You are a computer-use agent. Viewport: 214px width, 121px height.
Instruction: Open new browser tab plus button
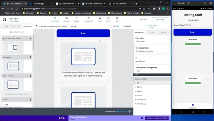pos(136,4)
